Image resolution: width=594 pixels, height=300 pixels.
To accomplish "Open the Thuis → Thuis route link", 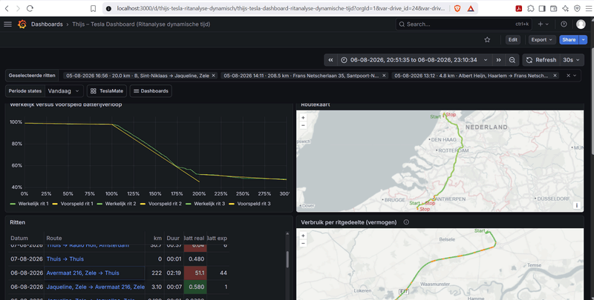I will [x=65, y=259].
